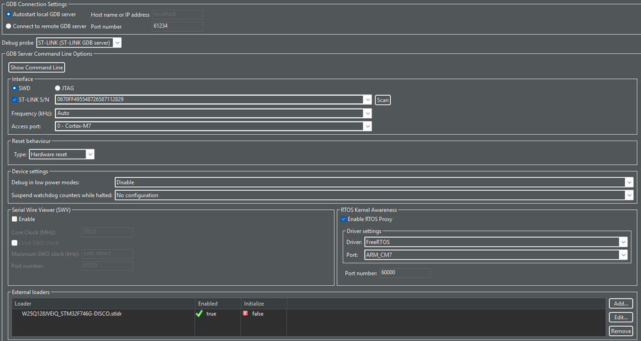Click the Host name or IP address field
641x341 pixels.
point(178,14)
